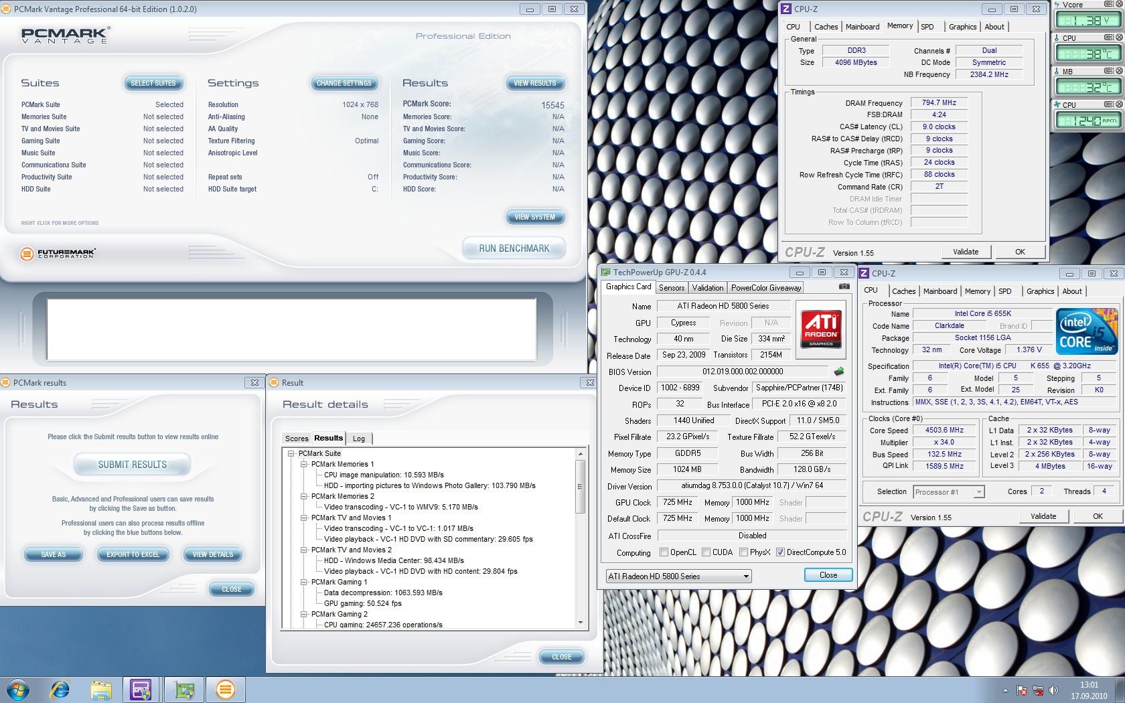Enable the OpenCL checkbox in GPU-Z
The image size is (1125, 703).
click(x=664, y=552)
